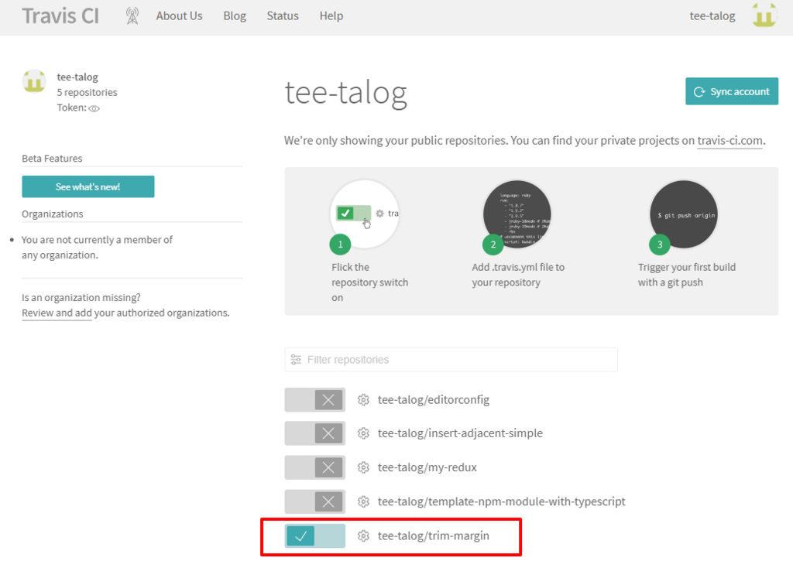The image size is (793, 561).
Task: Click the Beta Features heading
Action: pyautogui.click(x=52, y=158)
